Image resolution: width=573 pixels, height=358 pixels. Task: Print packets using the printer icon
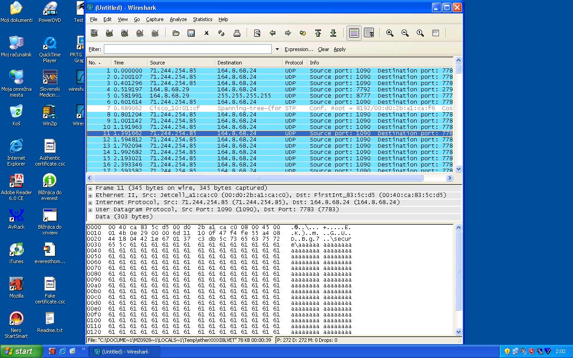coord(237,33)
